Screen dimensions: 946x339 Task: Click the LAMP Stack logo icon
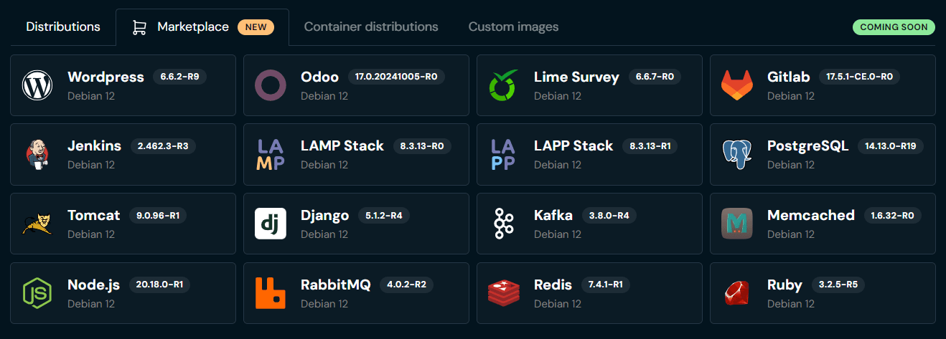click(x=271, y=154)
